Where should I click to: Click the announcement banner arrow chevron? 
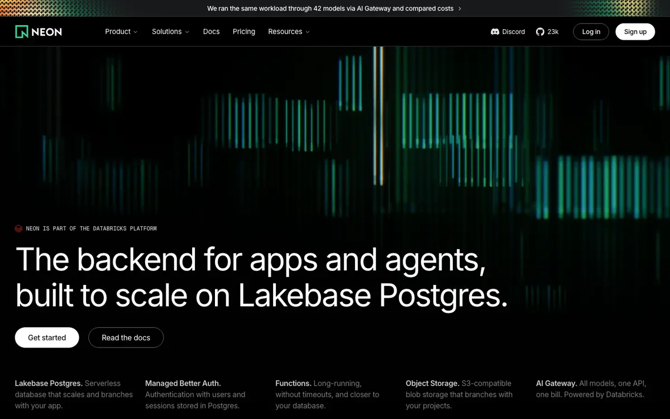click(460, 8)
